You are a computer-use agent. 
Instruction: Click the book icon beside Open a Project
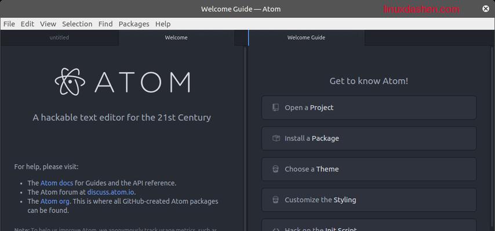275,107
